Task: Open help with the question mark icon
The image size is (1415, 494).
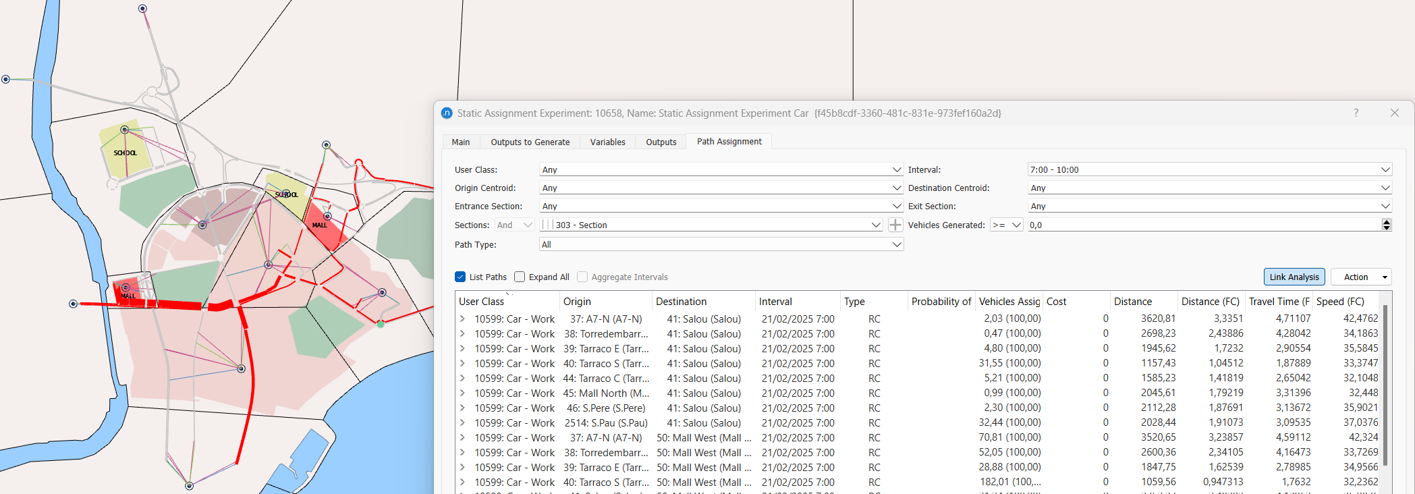Action: 1356,113
